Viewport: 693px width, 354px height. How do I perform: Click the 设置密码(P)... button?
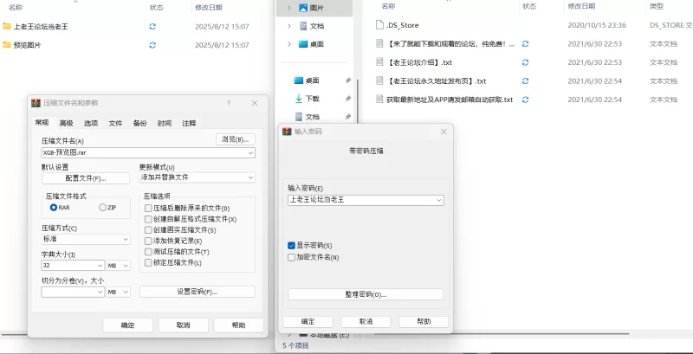coord(198,292)
